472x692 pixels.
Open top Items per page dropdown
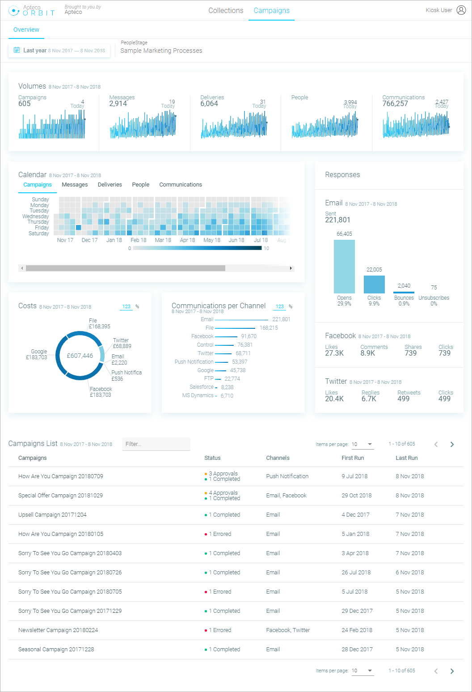[362, 444]
